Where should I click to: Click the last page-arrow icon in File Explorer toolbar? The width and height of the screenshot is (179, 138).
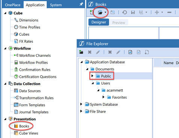[x=147, y=52]
